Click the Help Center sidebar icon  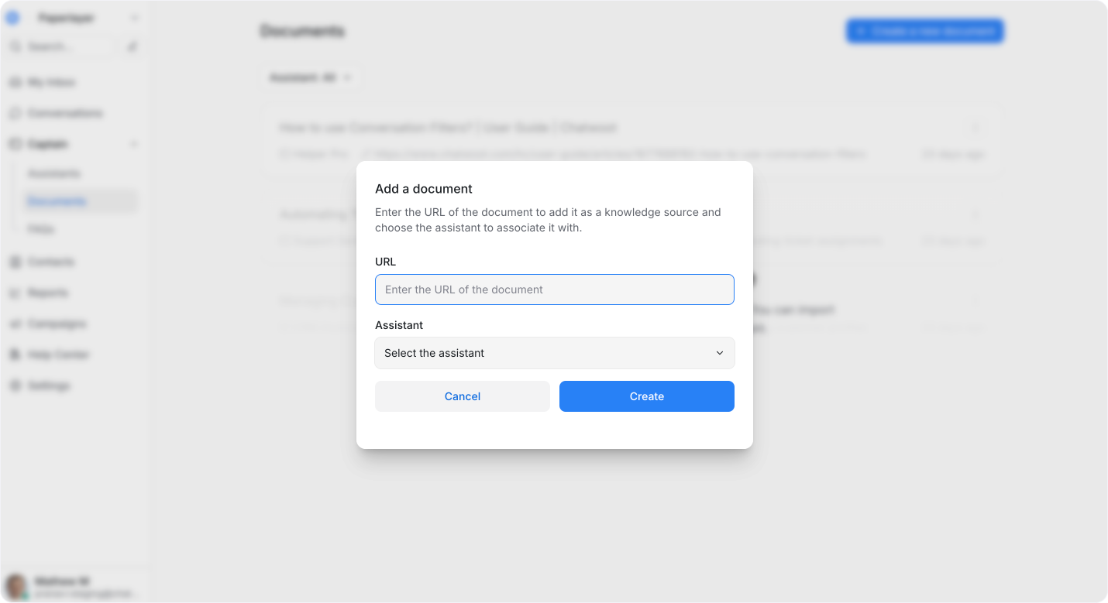15,355
